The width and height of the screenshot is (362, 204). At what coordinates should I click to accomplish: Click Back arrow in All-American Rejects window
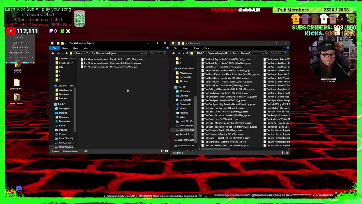(53, 53)
